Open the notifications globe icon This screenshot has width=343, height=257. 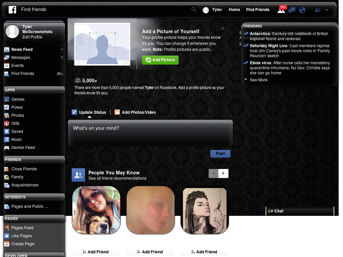pos(302,10)
